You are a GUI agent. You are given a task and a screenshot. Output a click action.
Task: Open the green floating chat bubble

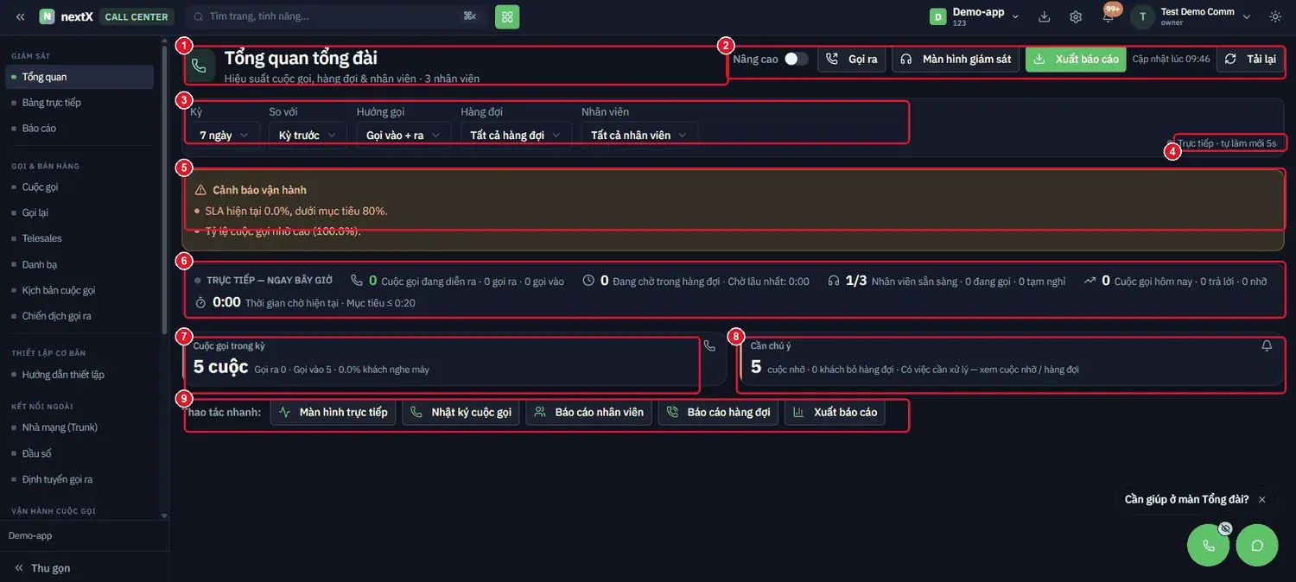click(1257, 545)
